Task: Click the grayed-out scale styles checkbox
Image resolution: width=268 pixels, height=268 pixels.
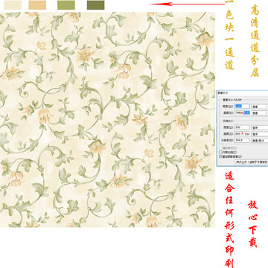Action: [220, 148]
